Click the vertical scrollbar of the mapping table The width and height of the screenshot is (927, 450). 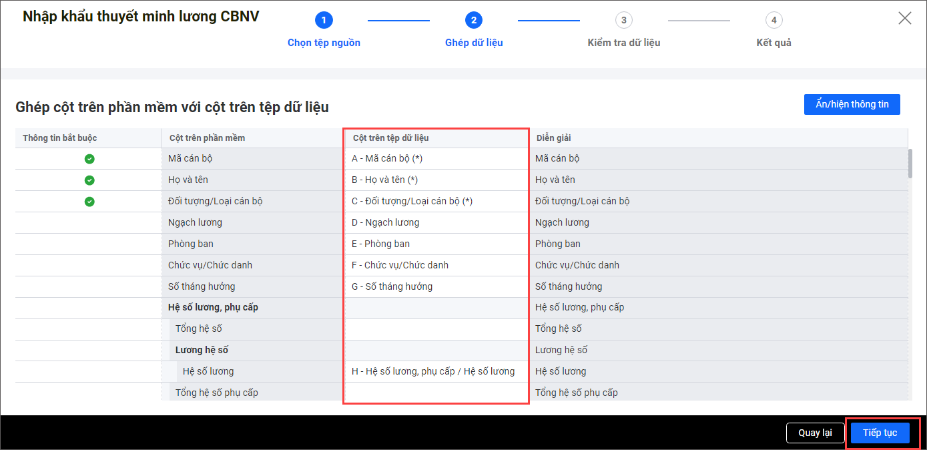[910, 164]
